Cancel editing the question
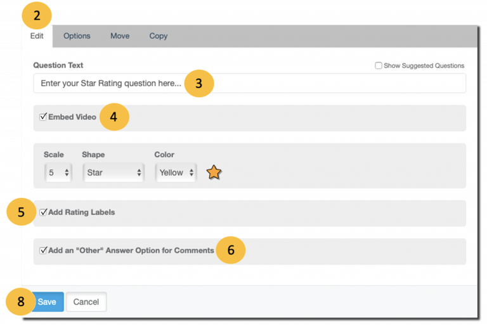 tap(86, 302)
